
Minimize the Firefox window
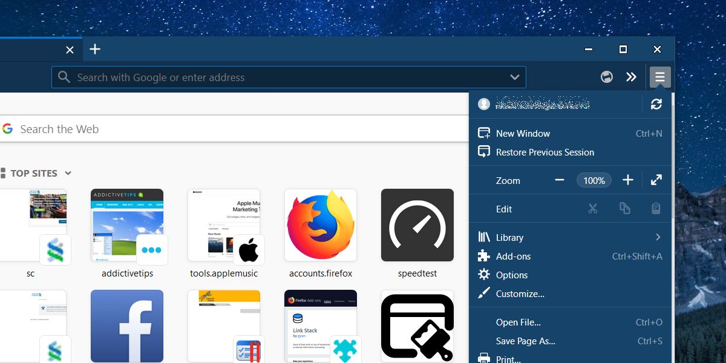point(589,49)
